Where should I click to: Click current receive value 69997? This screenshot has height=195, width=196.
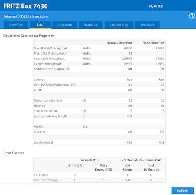click(128, 64)
